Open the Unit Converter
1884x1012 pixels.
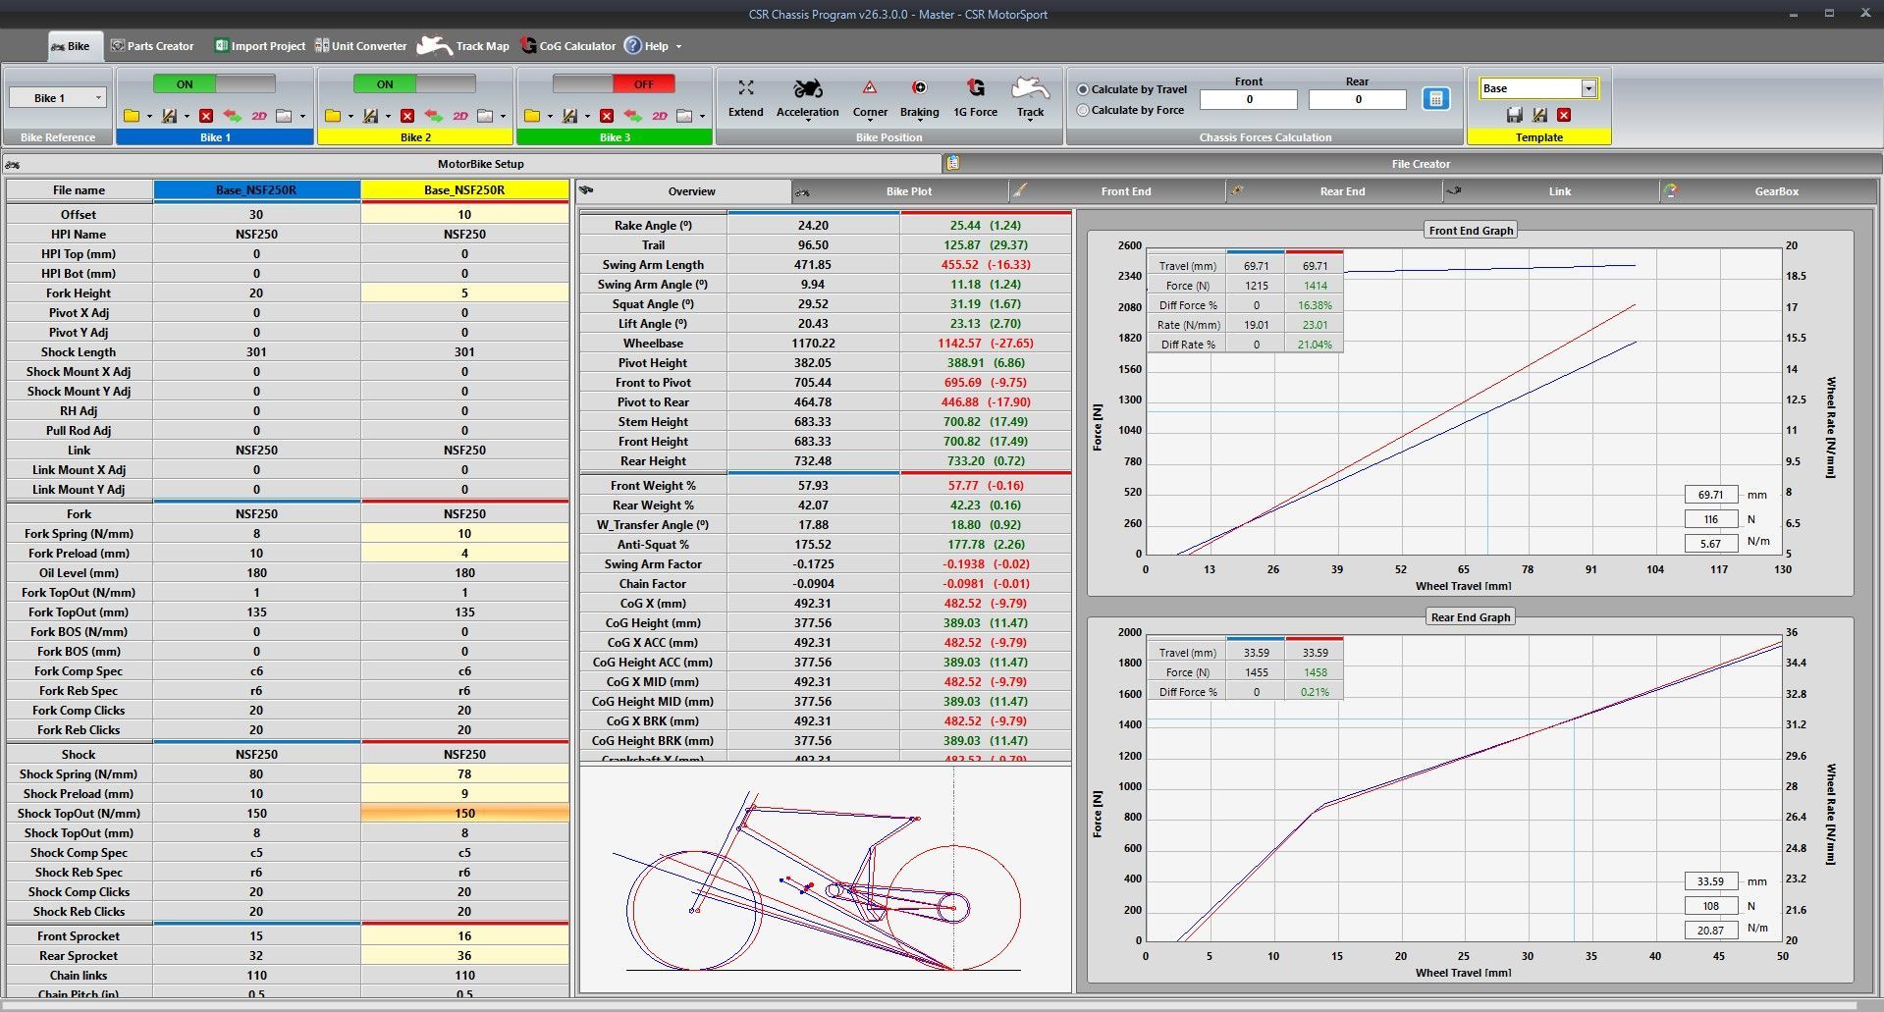coord(360,46)
